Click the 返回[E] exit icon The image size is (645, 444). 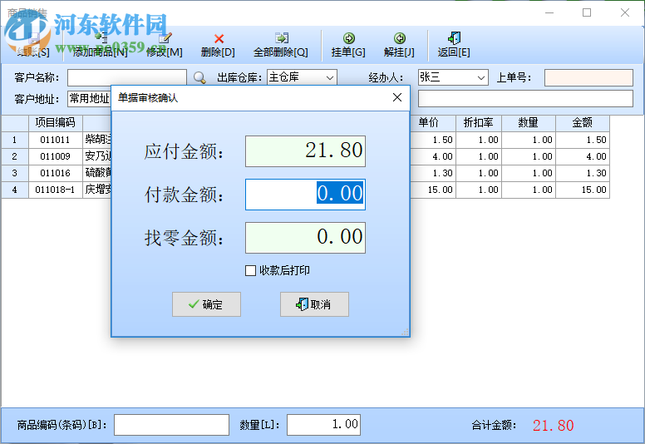(454, 38)
